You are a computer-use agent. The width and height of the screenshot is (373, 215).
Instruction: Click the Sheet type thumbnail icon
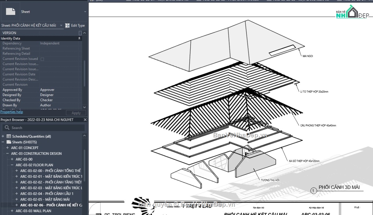[x=11, y=11]
